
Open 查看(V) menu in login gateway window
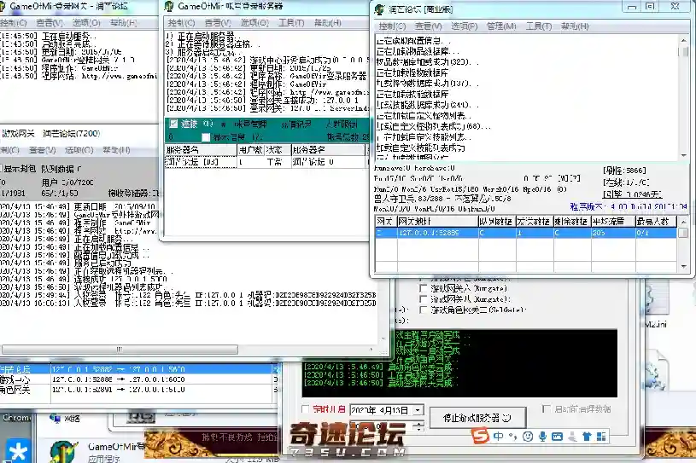click(x=50, y=23)
